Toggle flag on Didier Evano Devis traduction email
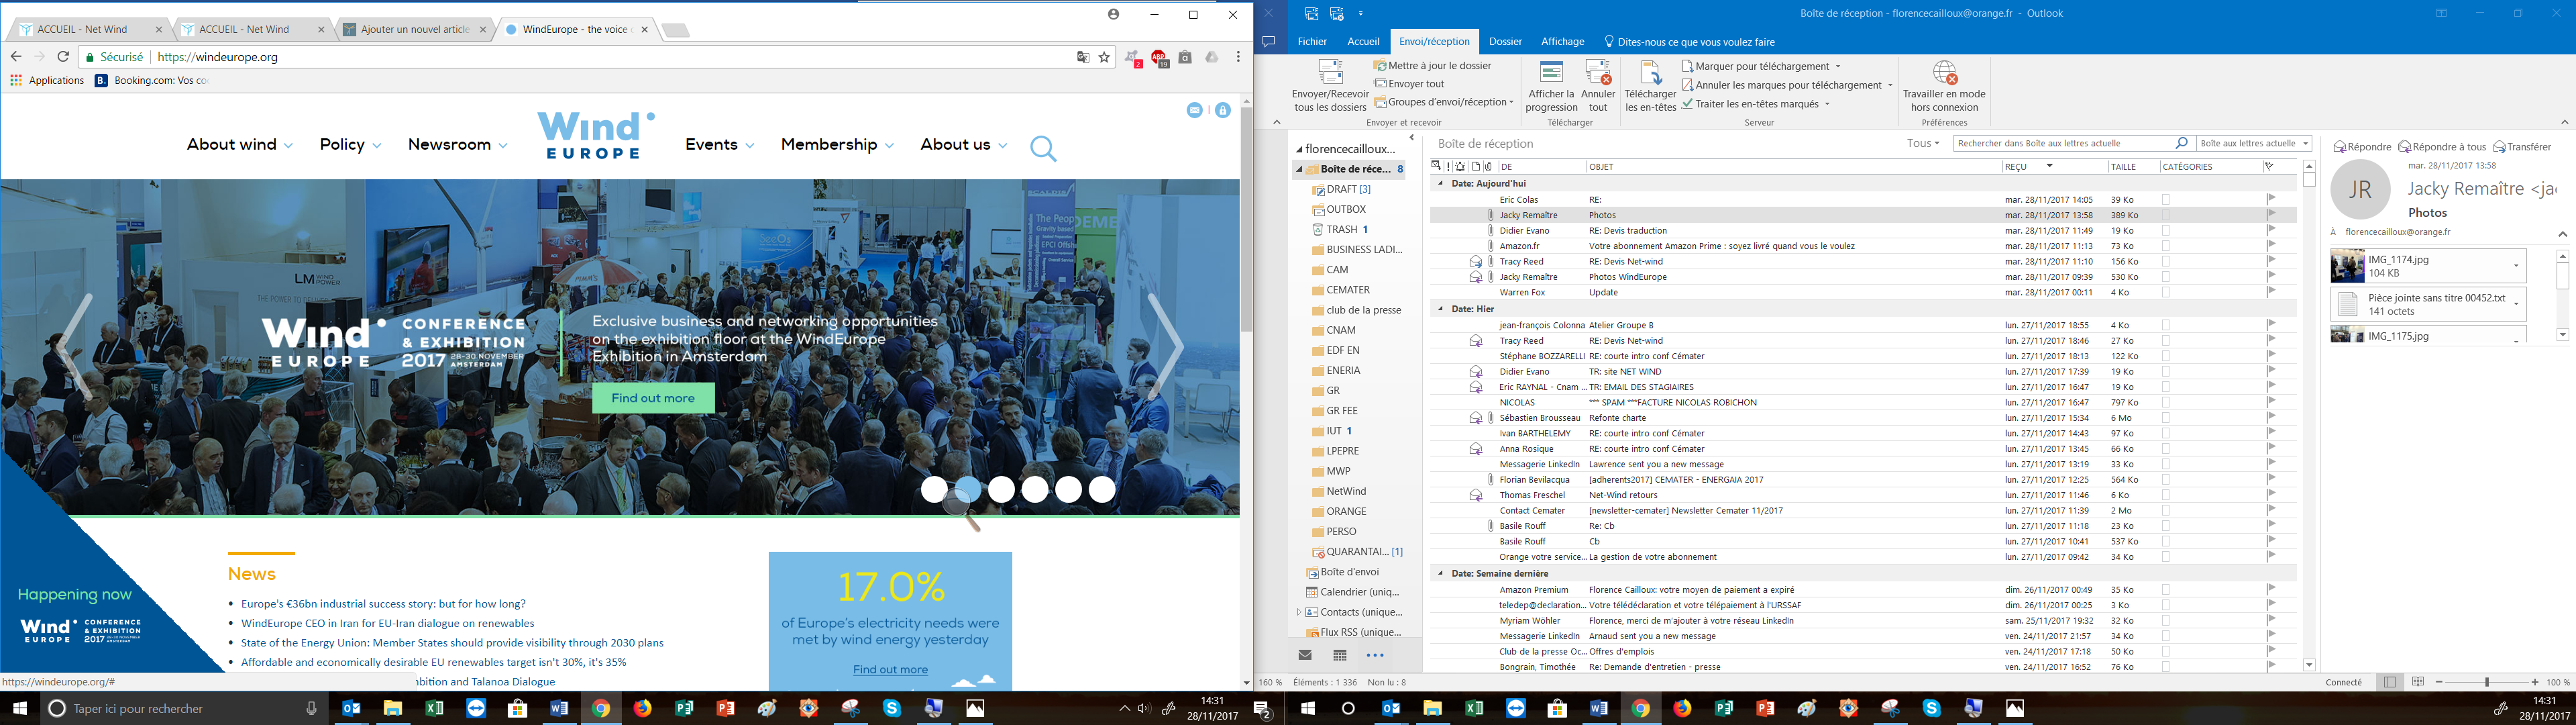Screen dimensions: 2576x725 2271,230
